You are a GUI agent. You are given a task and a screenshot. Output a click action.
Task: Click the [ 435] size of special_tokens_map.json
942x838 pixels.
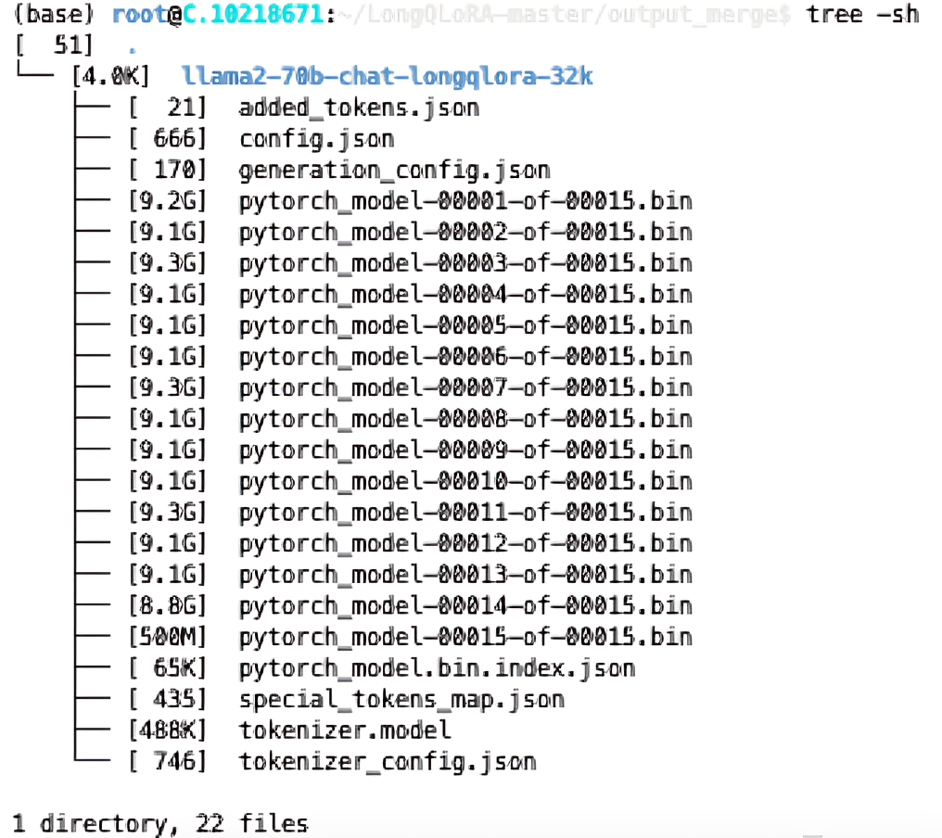168,700
